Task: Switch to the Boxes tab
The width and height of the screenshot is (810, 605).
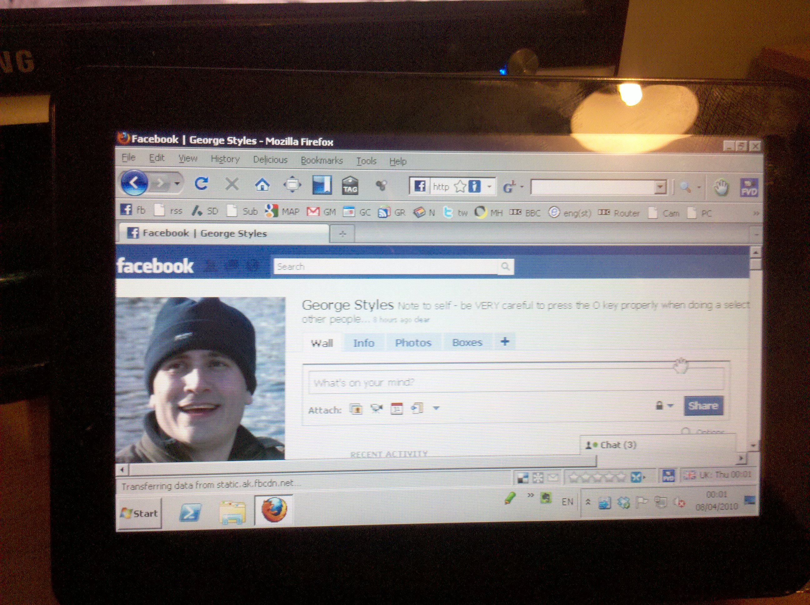Action: tap(467, 342)
